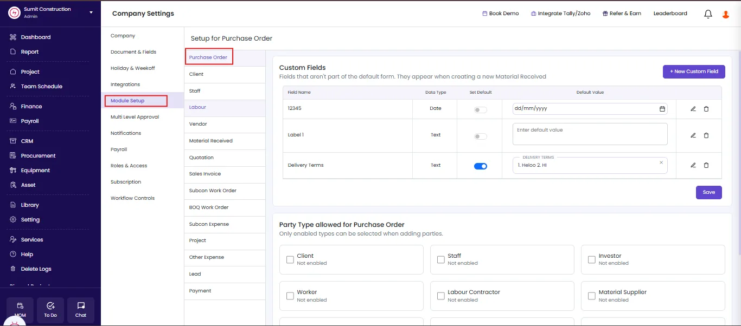Viewport: 741px width, 326px height.
Task: Click the Project sidebar icon
Action: click(13, 71)
